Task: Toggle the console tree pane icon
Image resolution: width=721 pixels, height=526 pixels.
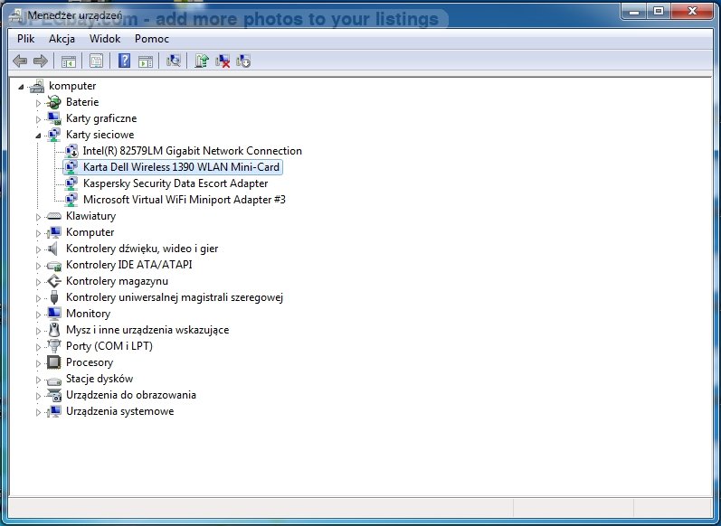Action: pyautogui.click(x=69, y=61)
